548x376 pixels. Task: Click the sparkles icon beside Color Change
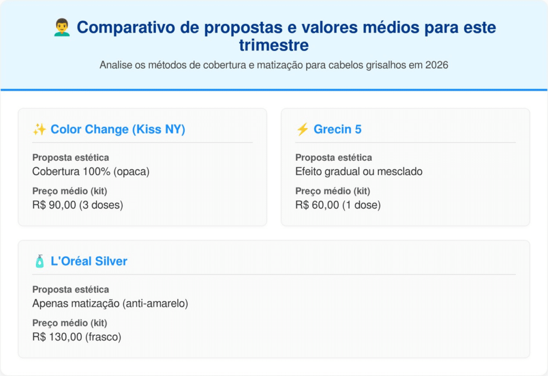39,129
